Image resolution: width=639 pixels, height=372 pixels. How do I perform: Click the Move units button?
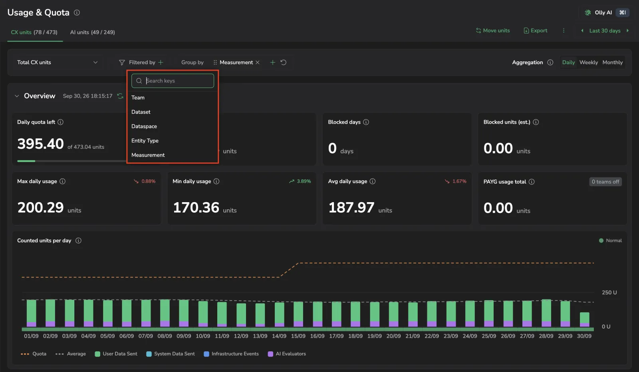[493, 31]
